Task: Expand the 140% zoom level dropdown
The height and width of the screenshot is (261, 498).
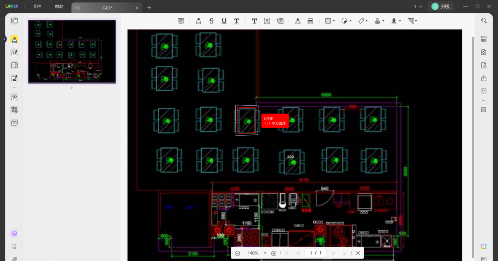Action: coord(265,253)
